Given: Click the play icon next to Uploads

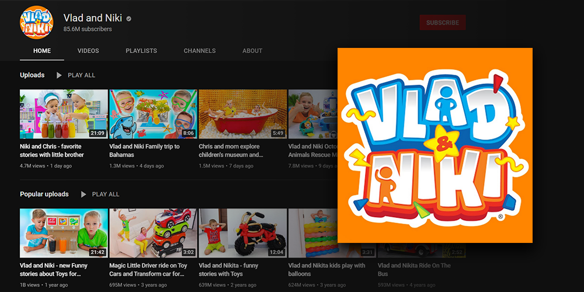Looking at the screenshot, I should coord(59,75).
